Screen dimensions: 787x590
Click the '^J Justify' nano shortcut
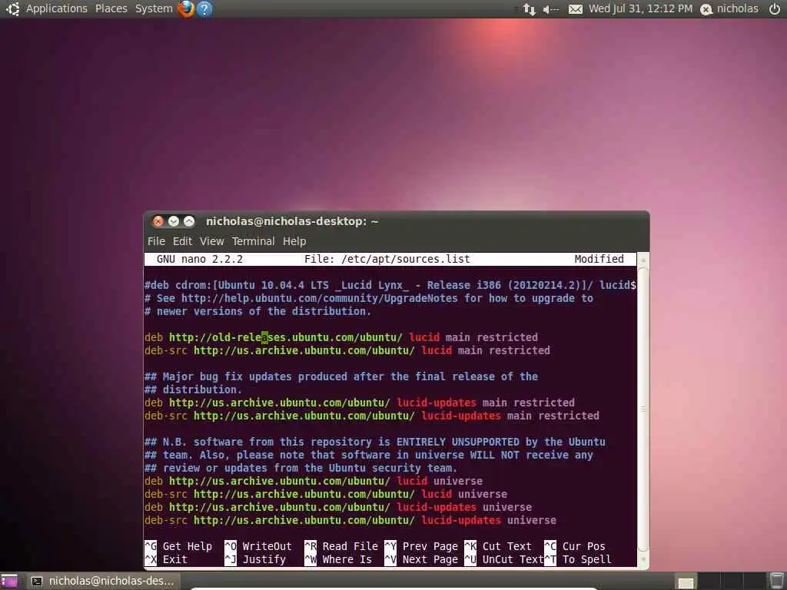click(x=255, y=559)
